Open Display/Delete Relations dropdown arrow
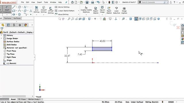 [x=86, y=15]
